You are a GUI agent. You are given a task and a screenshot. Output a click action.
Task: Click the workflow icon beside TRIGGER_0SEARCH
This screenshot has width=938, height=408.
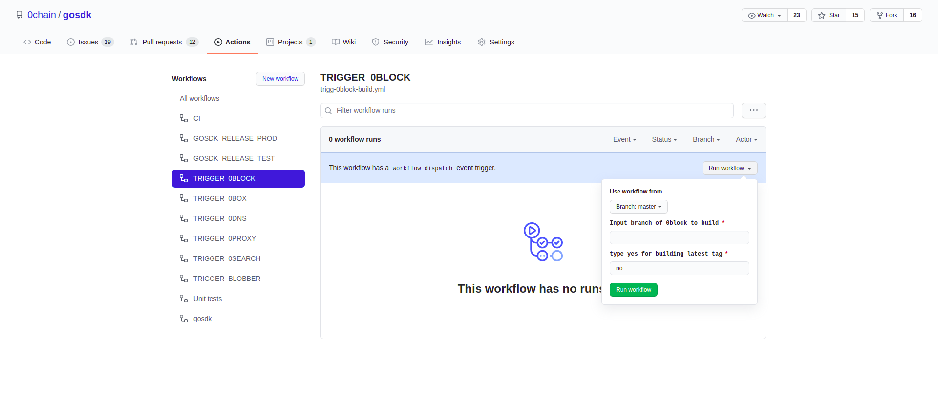pyautogui.click(x=184, y=258)
